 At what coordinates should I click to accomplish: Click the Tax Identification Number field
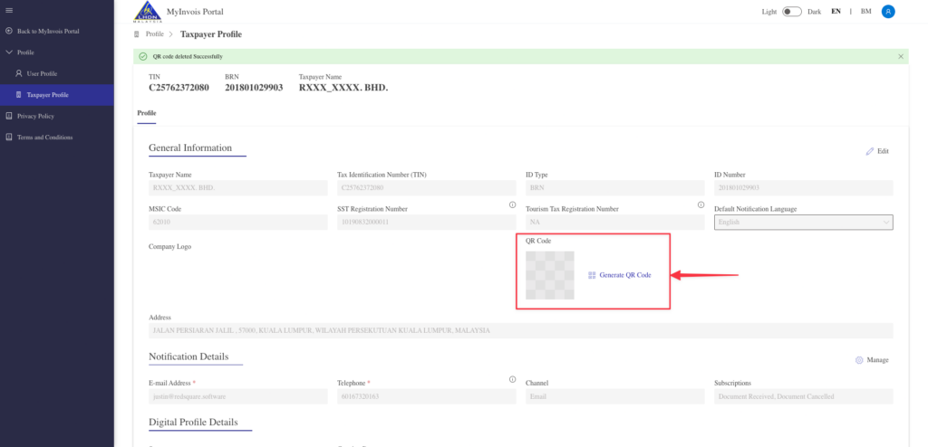tap(426, 188)
